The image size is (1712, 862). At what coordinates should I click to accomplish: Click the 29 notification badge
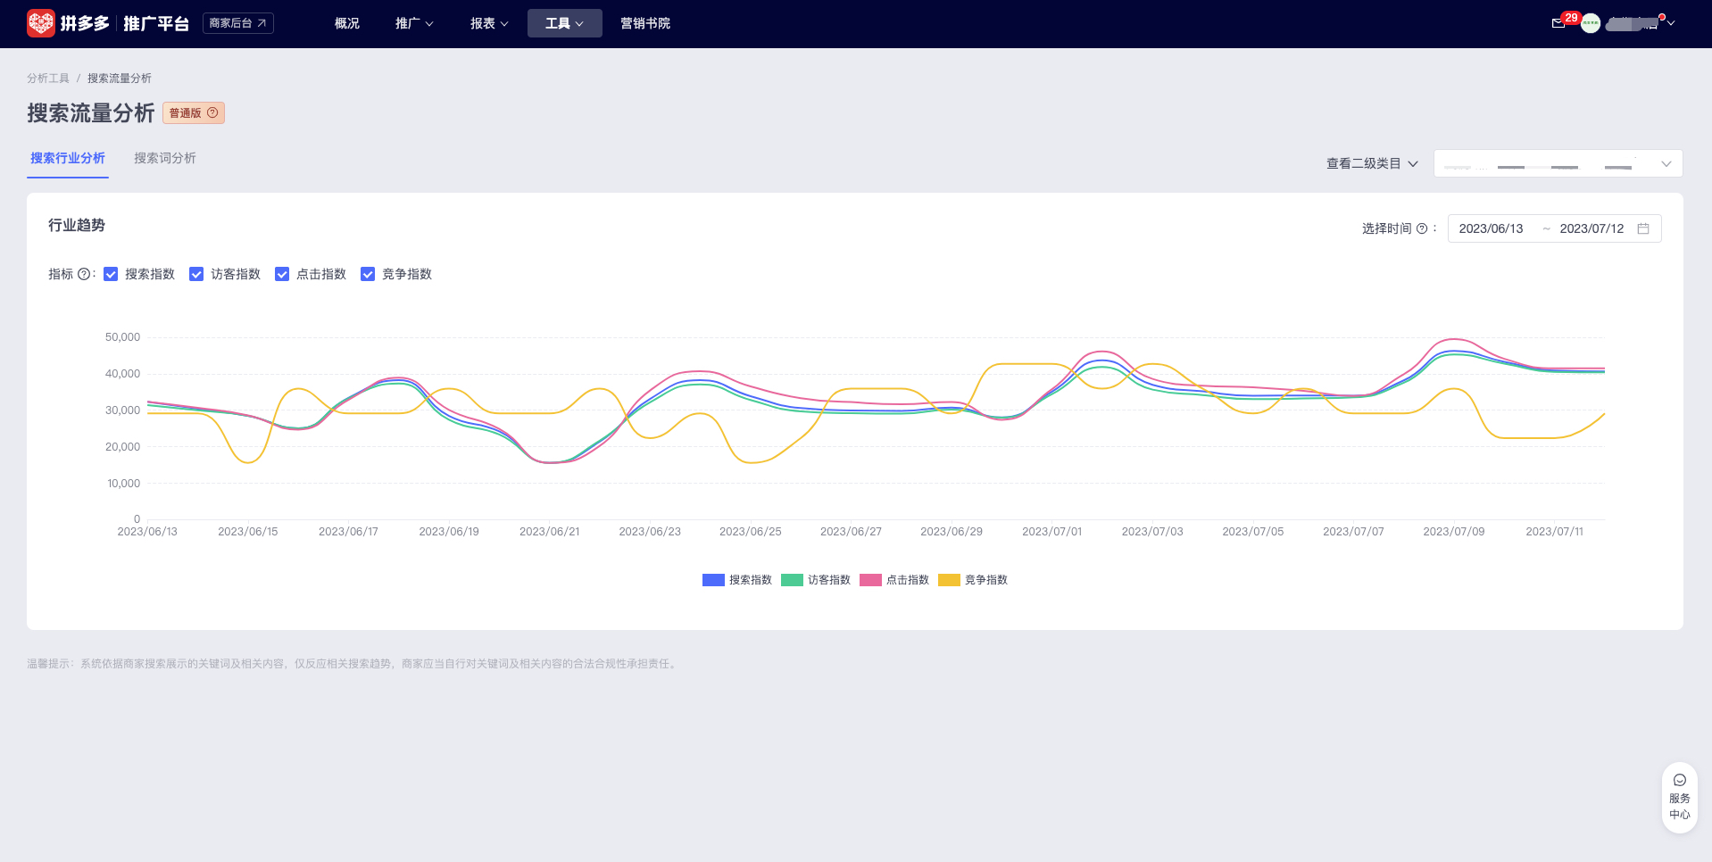click(x=1571, y=18)
